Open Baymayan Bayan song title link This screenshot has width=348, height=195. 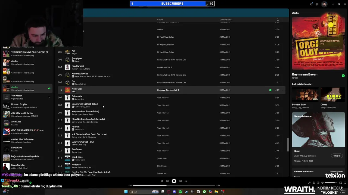pos(305,74)
